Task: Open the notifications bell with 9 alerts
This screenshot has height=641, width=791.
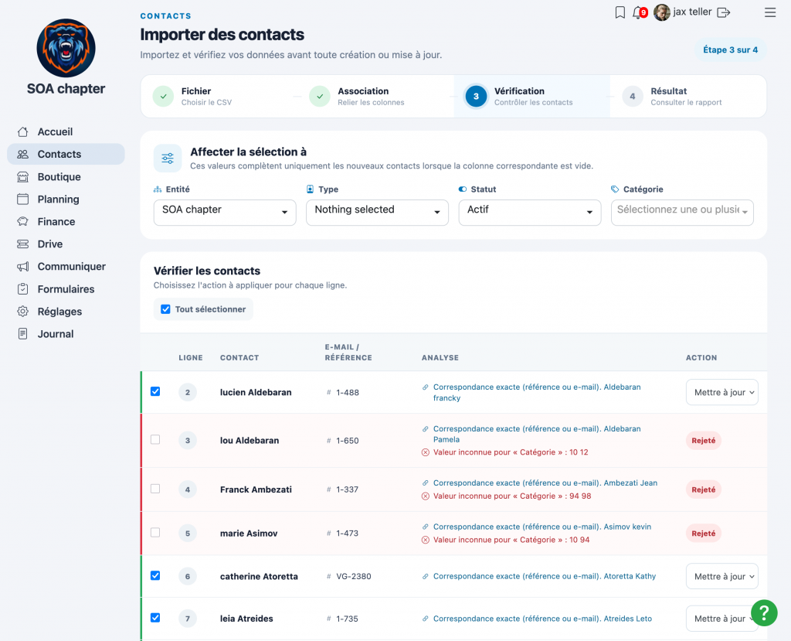Action: tap(640, 12)
